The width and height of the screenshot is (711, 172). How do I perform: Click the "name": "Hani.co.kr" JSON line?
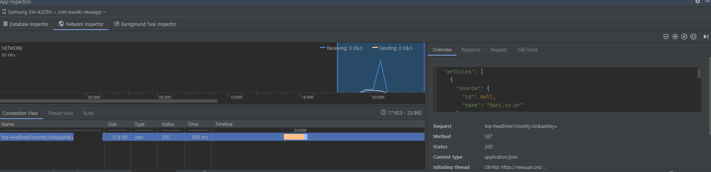point(492,105)
